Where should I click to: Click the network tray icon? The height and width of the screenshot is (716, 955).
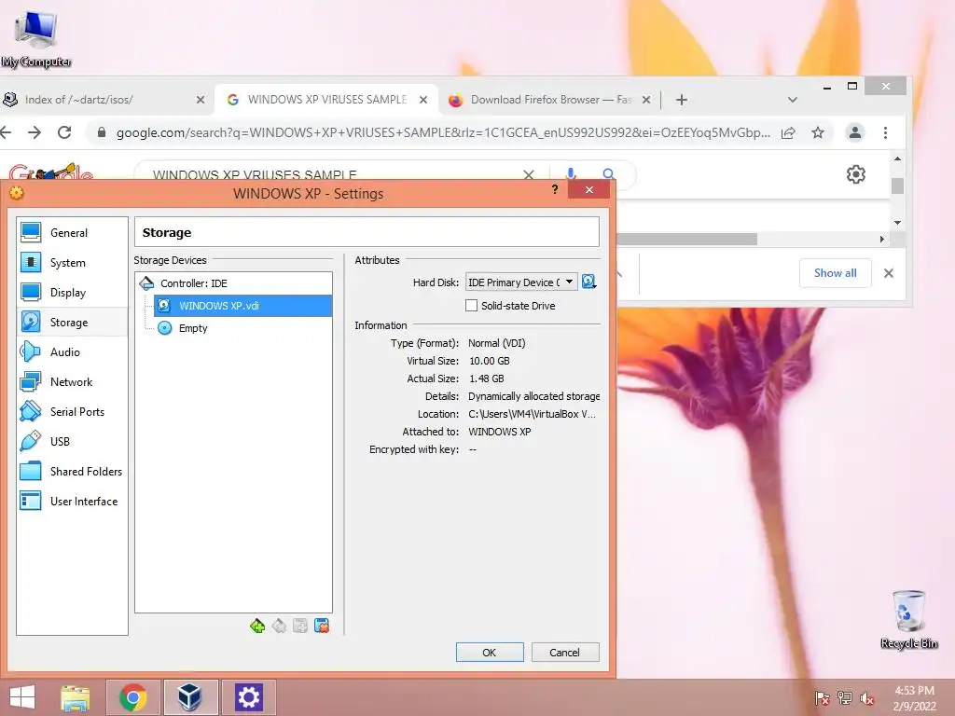pos(845,697)
